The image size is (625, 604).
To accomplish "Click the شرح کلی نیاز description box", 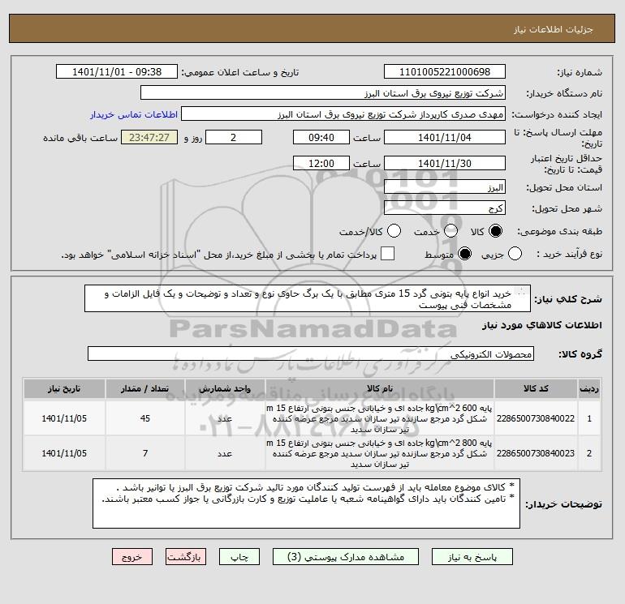I will (308, 298).
